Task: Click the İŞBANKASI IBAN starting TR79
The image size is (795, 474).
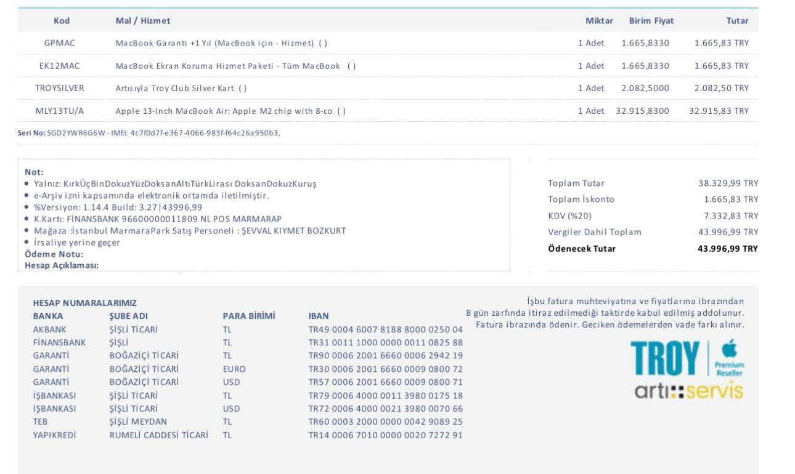Action: pos(386,395)
